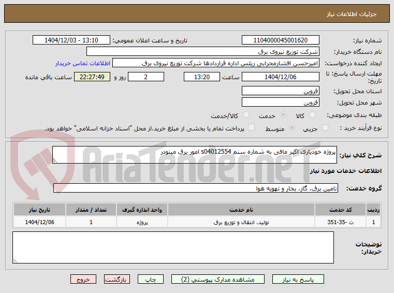Click the ردیف column header
This screenshot has height=293, width=394.
pos(373,210)
